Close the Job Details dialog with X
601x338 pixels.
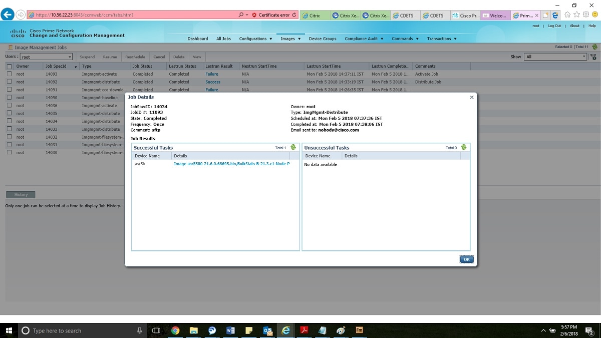pos(472,97)
